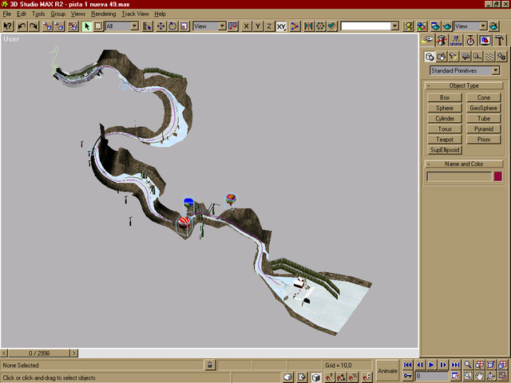
Task: Toggle the XY plane constraint button
Action: (x=281, y=26)
